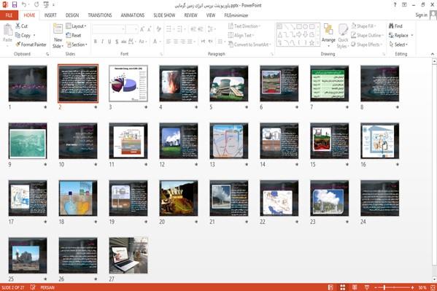Click PERSIAN language indicator in status bar
437x291 pixels.
point(47,287)
